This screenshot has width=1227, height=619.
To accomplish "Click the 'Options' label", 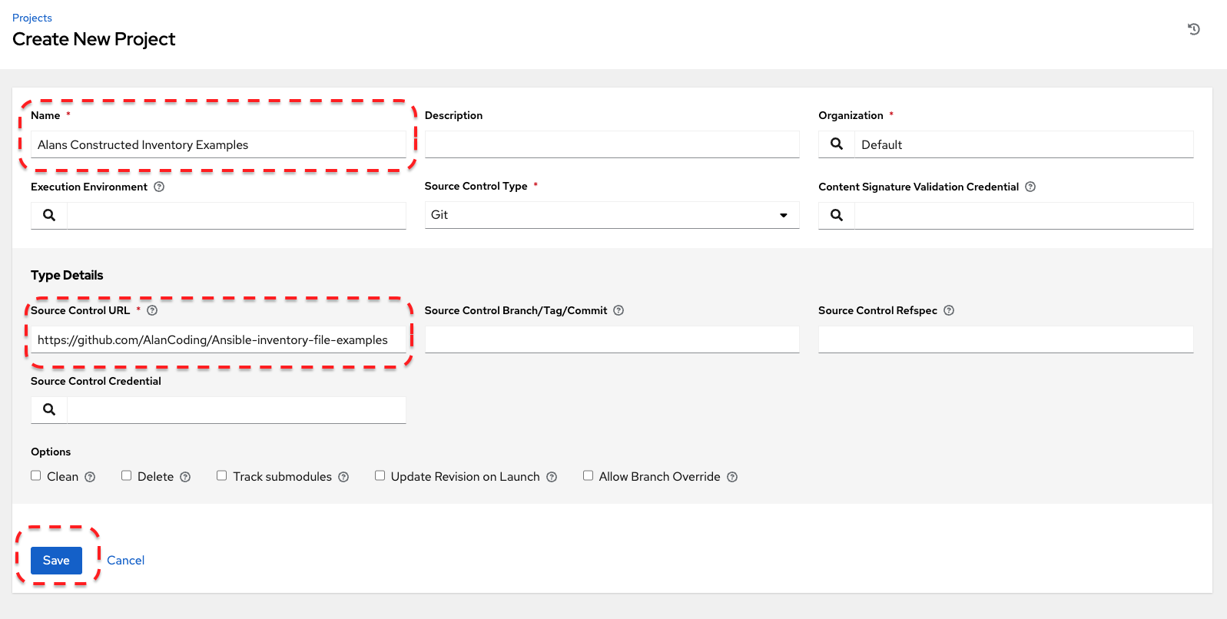I will 51,452.
